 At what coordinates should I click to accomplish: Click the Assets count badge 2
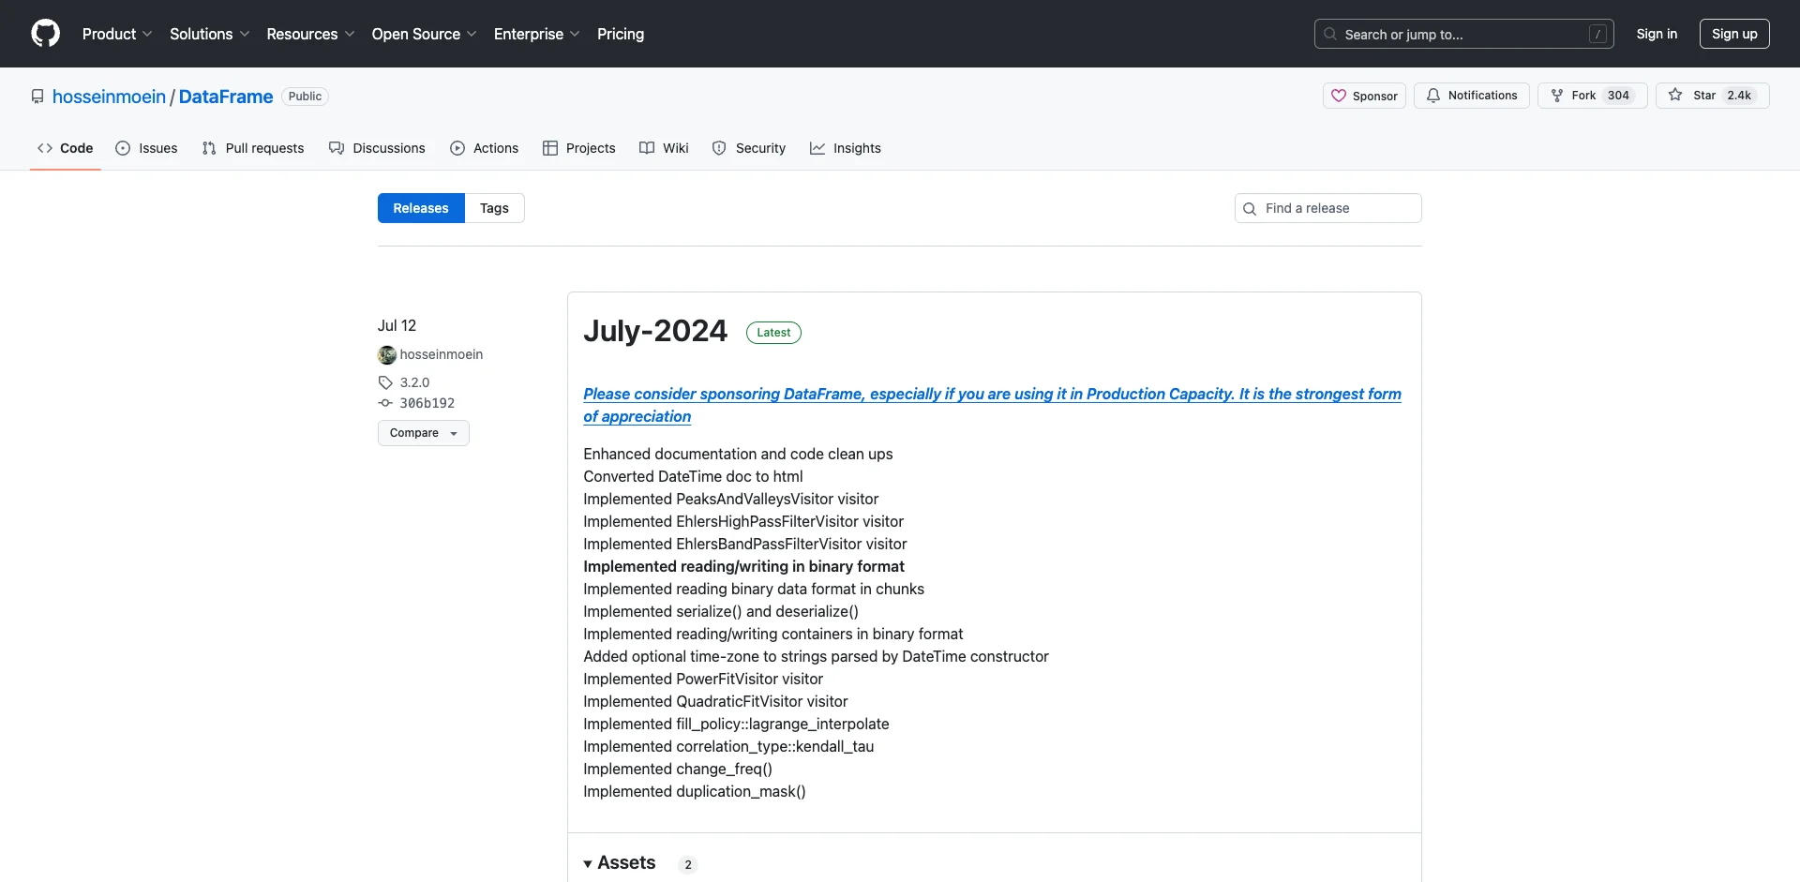click(x=688, y=864)
